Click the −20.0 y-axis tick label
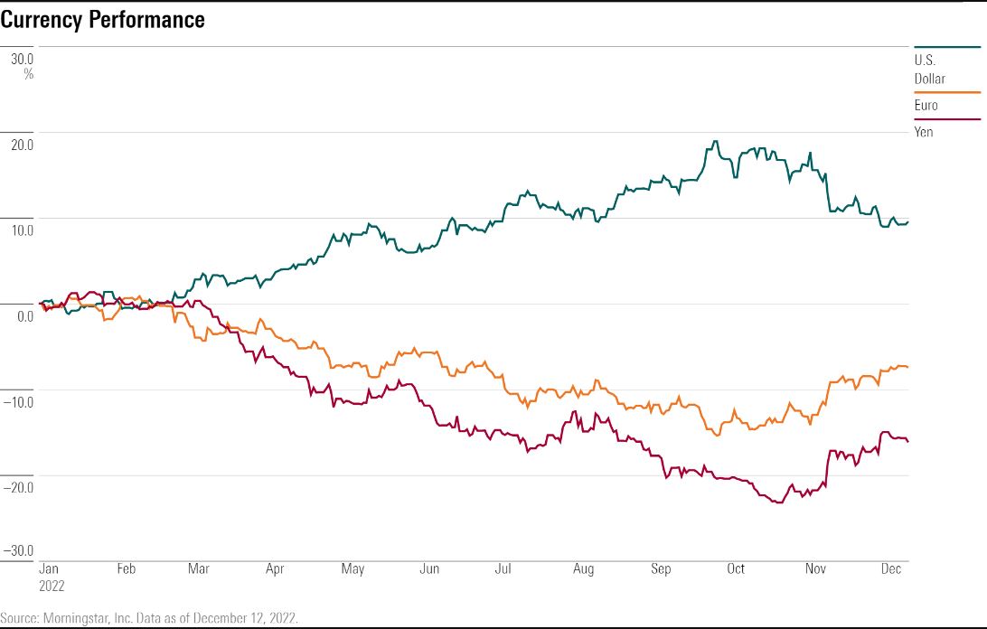 19,487
